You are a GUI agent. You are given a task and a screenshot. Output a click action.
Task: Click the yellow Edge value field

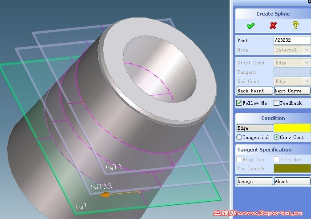[292, 128]
